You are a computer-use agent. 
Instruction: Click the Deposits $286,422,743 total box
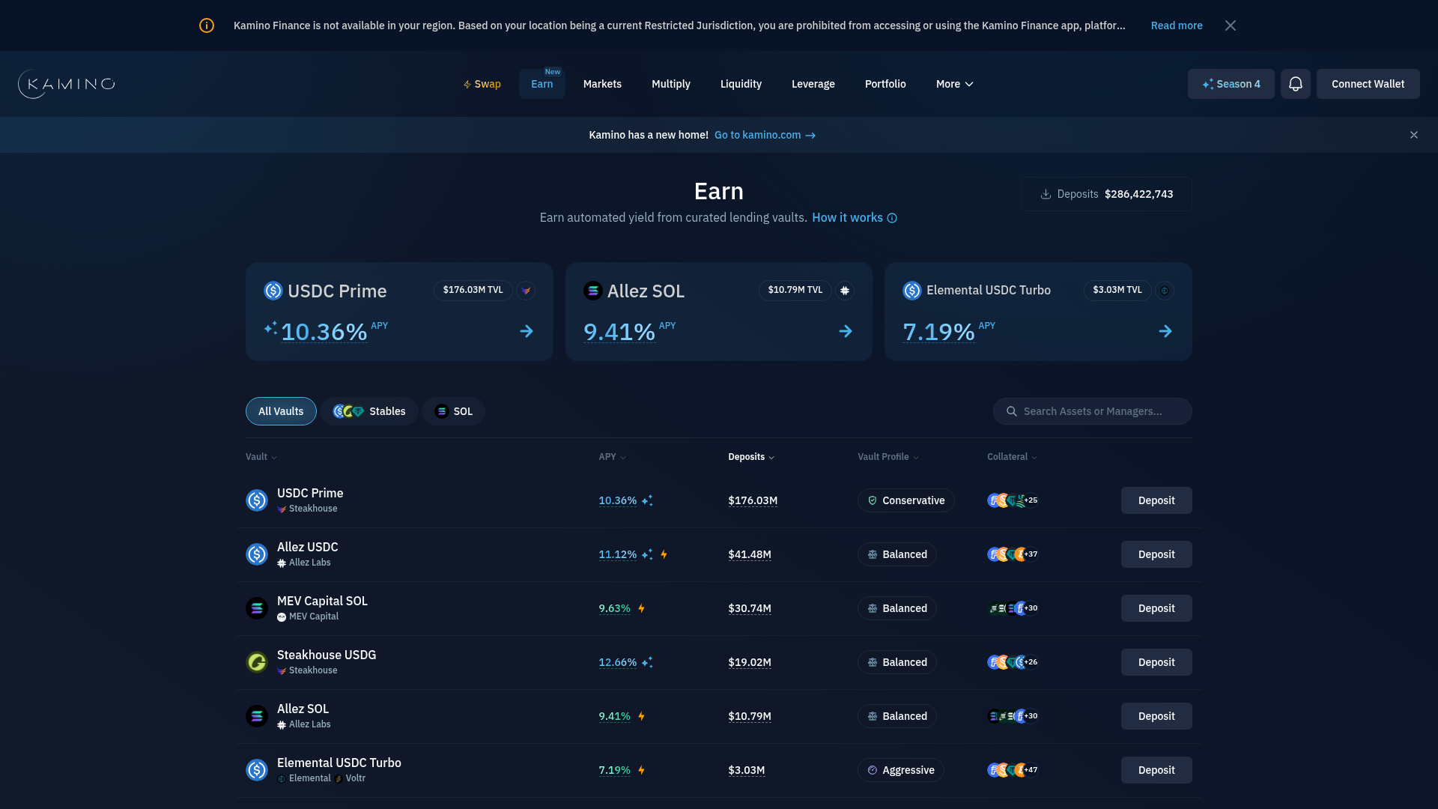[x=1106, y=194]
